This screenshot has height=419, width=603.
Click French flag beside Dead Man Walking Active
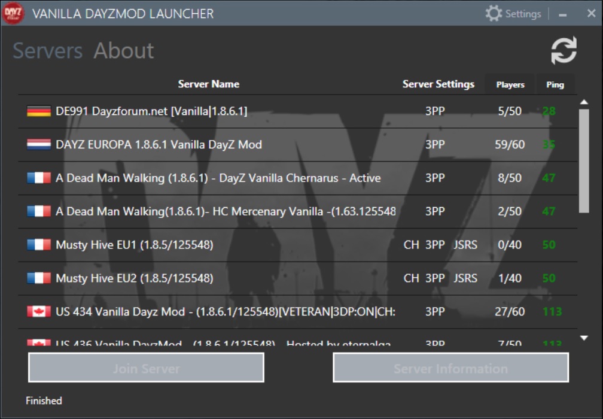point(39,178)
